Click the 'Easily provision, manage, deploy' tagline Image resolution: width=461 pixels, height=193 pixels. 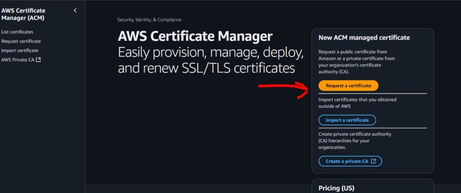click(x=211, y=61)
